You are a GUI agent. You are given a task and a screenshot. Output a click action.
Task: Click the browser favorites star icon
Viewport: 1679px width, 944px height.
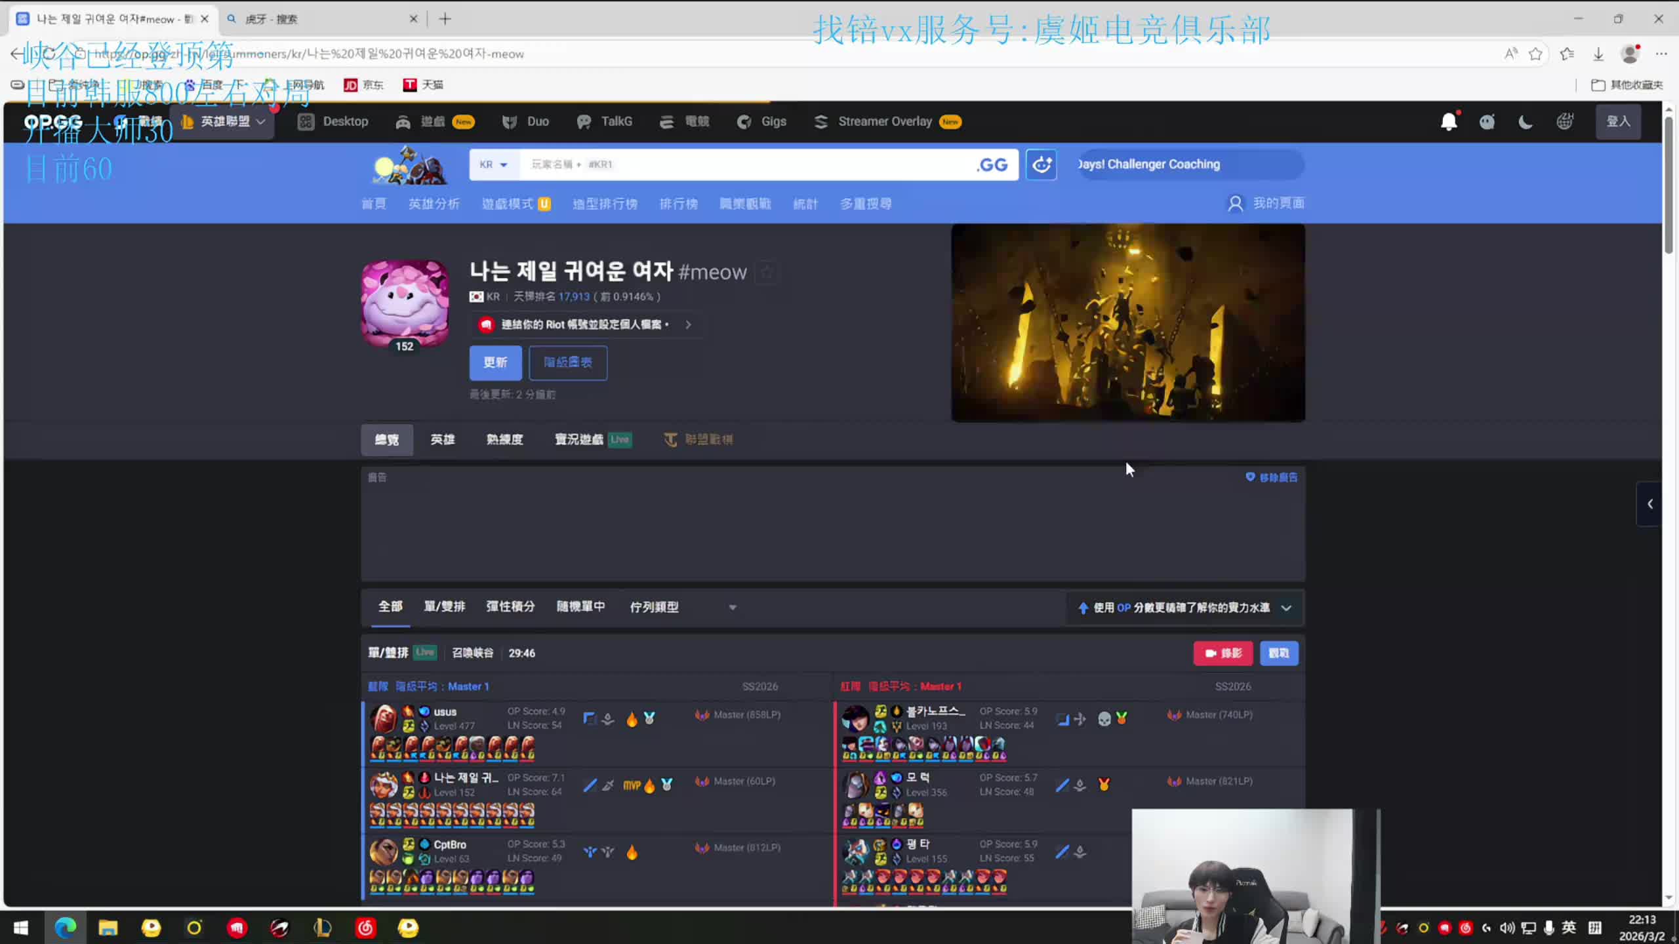[1535, 54]
